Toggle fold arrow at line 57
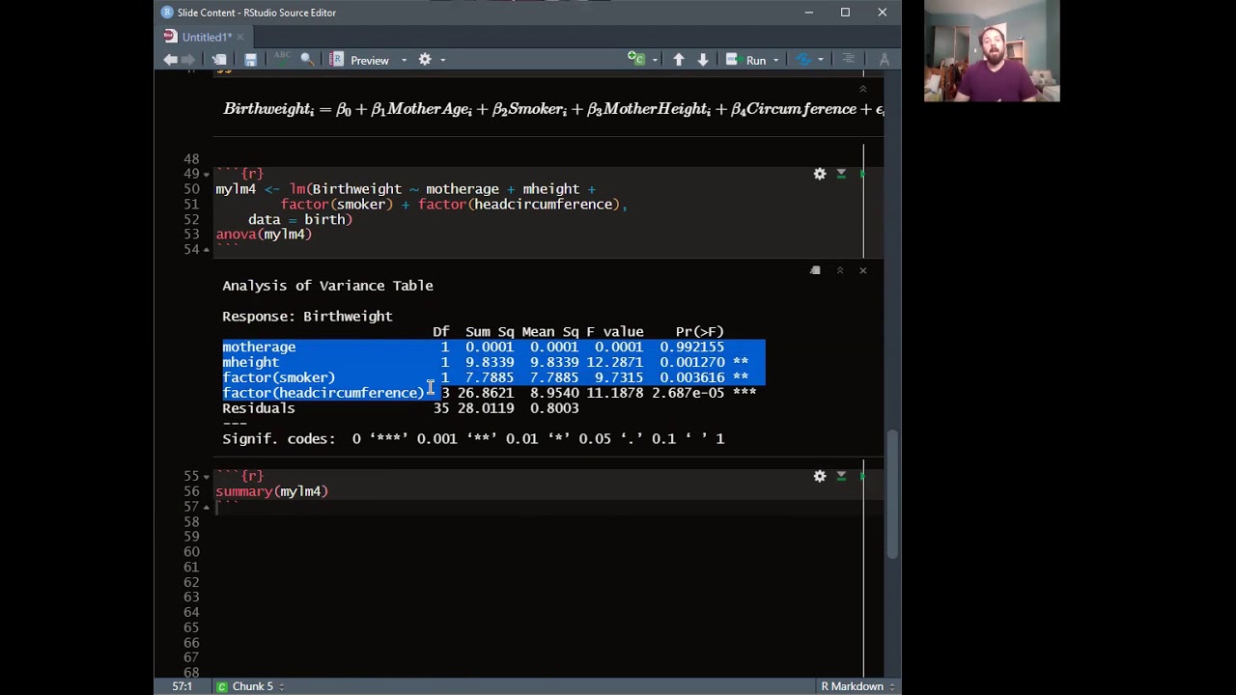1236x695 pixels. pyautogui.click(x=206, y=507)
